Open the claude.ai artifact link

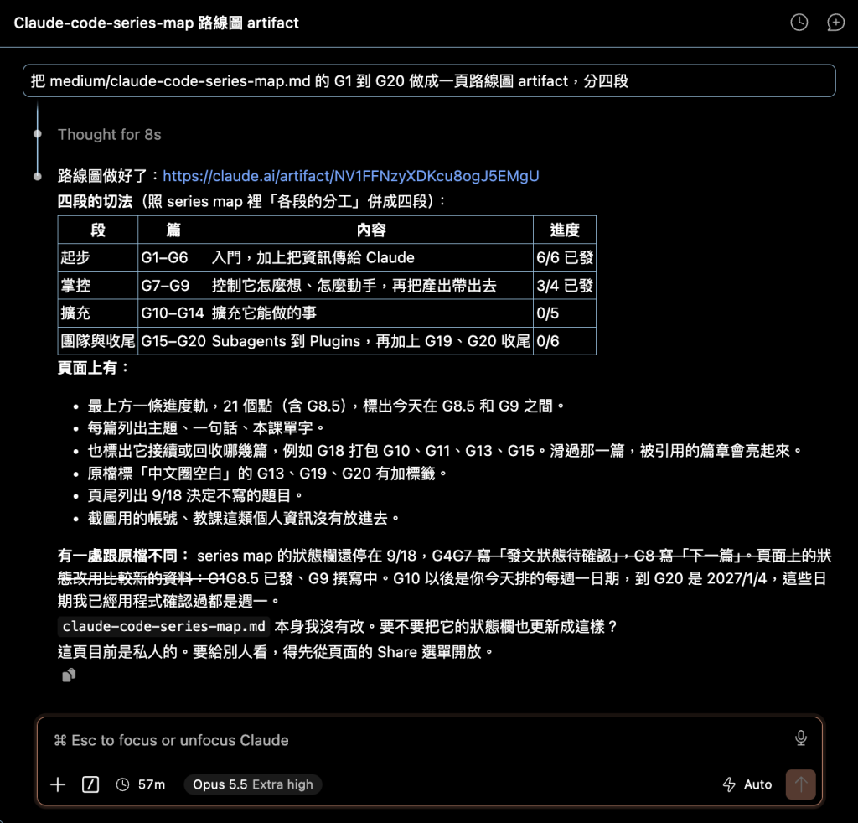(x=351, y=176)
